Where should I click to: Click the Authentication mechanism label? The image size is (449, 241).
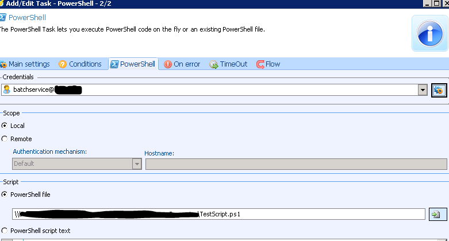pos(50,151)
